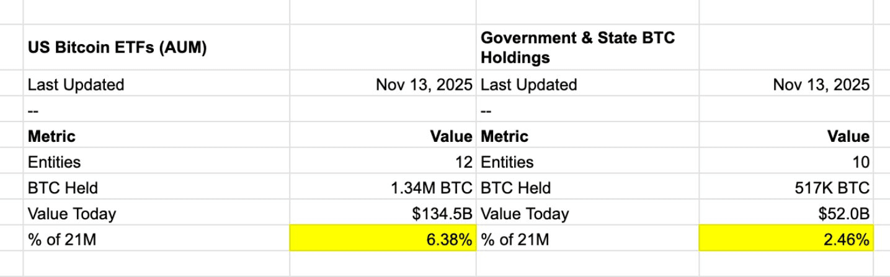This screenshot has width=890, height=277.
Task: Click the "Government & State BTC Holdings" title cell
Action: (x=577, y=48)
